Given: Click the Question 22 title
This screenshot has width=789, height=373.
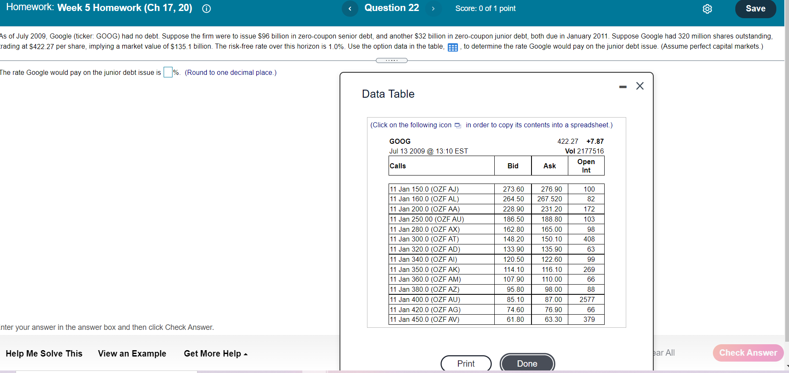Looking at the screenshot, I should pos(392,8).
